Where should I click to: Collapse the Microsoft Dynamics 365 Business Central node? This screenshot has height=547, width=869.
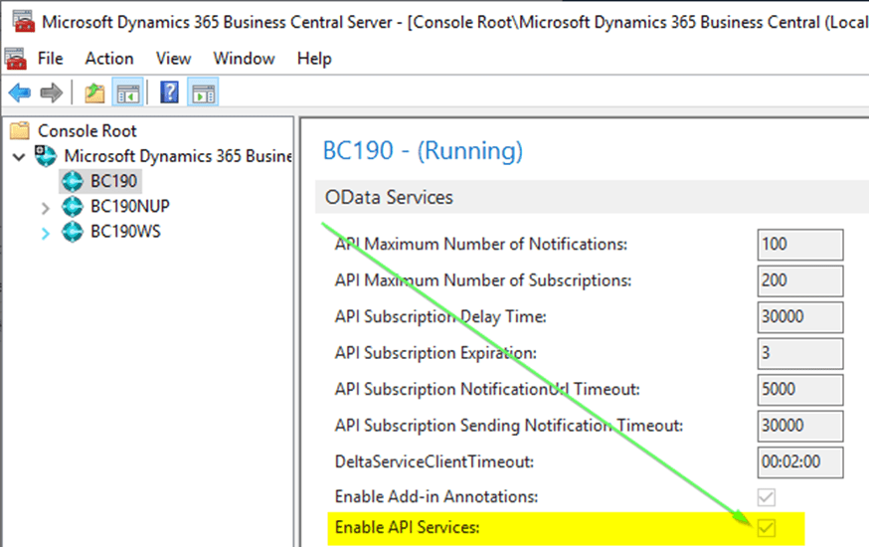click(19, 156)
